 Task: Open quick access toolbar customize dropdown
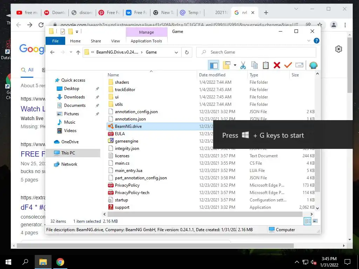pyautogui.click(x=77, y=32)
